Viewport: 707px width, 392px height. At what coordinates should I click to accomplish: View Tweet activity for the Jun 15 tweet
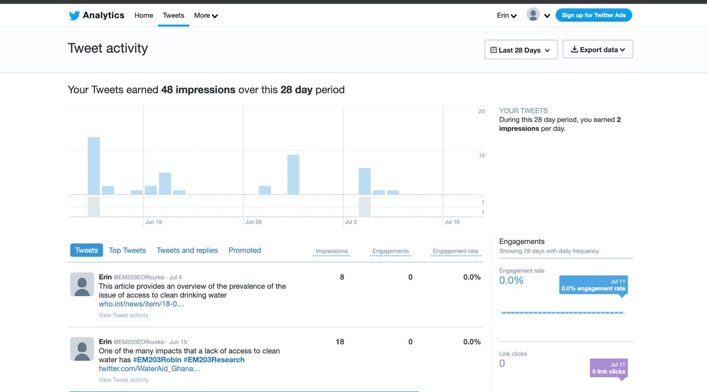click(x=124, y=380)
